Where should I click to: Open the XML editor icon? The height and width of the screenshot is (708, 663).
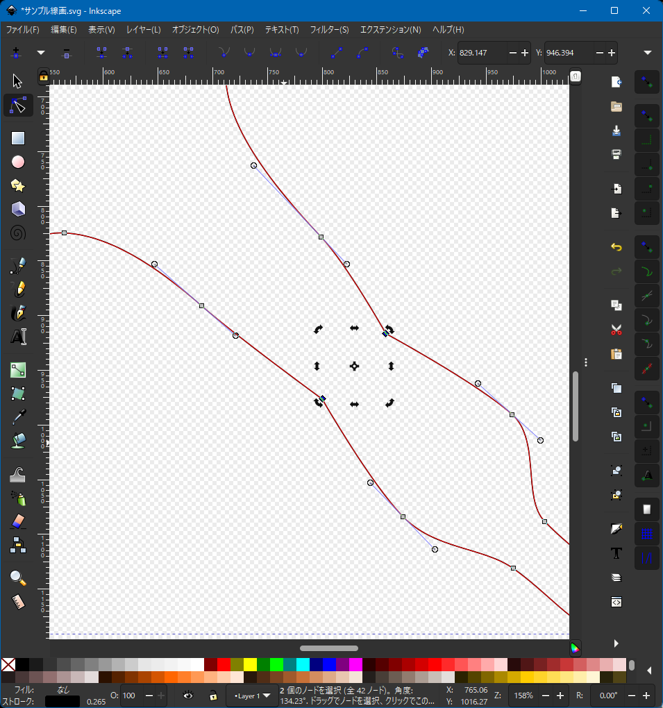[x=616, y=602]
